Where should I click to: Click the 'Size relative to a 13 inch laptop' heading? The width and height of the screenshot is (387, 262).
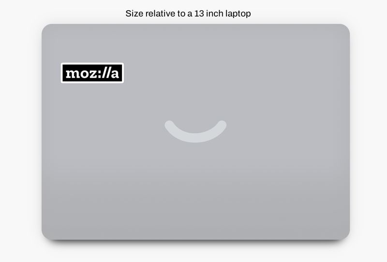pyautogui.click(x=188, y=14)
